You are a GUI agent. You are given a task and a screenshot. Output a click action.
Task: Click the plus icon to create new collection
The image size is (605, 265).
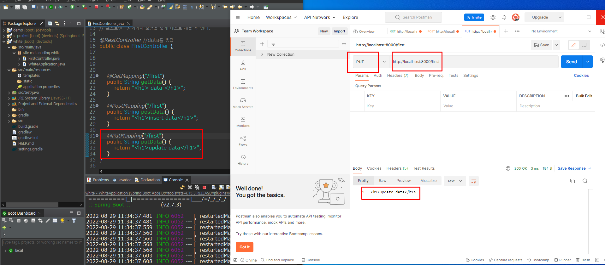point(262,44)
